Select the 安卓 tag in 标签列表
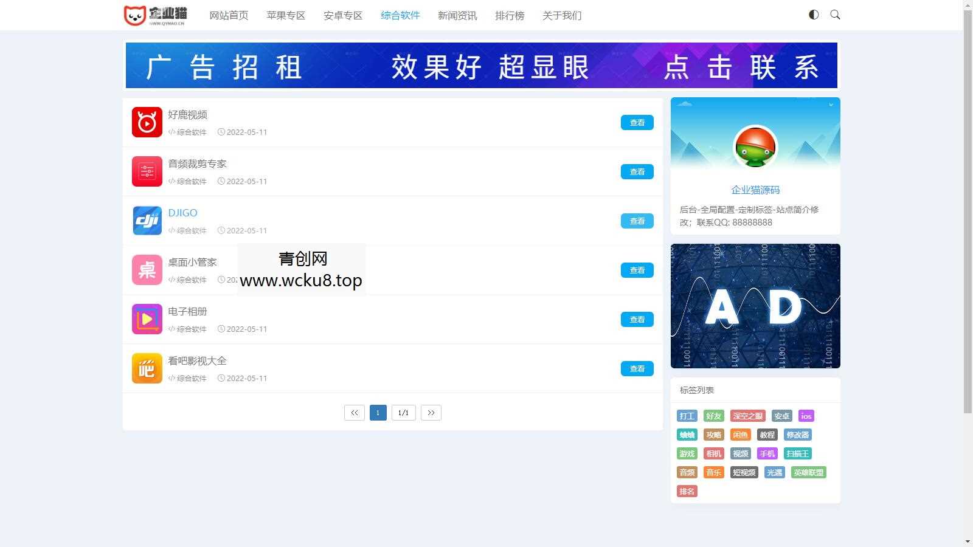 781,416
